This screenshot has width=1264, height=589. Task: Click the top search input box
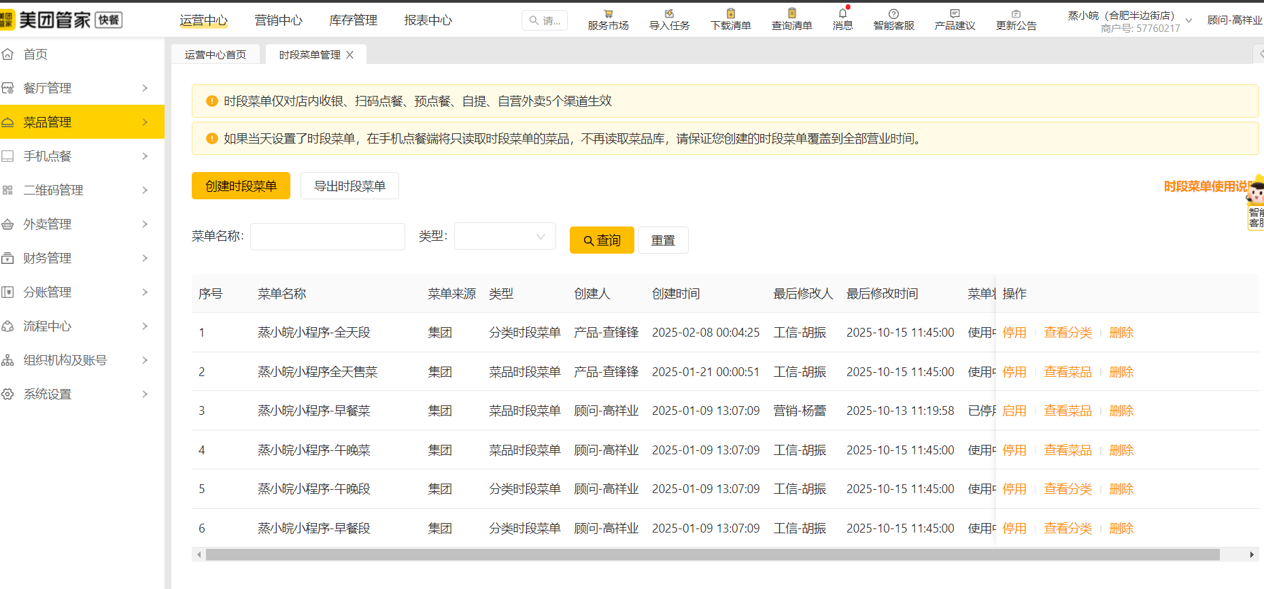545,20
